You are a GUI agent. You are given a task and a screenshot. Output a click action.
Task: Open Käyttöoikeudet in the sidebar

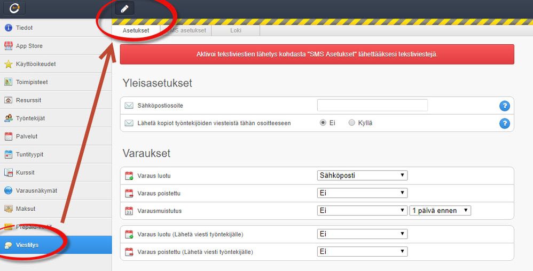tap(56, 64)
